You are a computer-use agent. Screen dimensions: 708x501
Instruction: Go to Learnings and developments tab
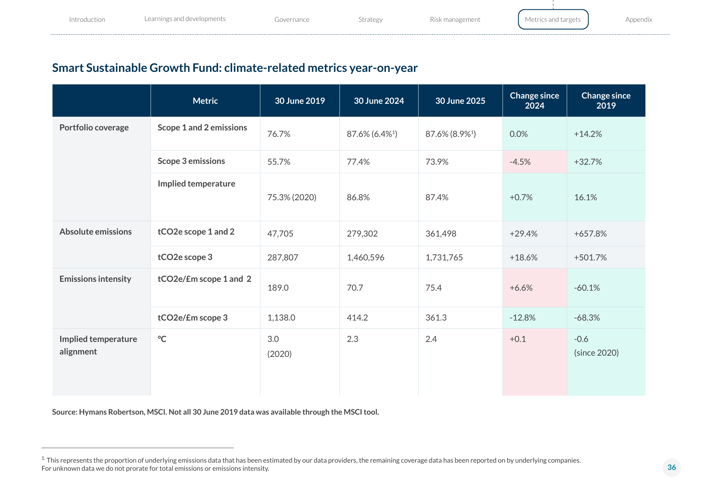[x=185, y=19]
